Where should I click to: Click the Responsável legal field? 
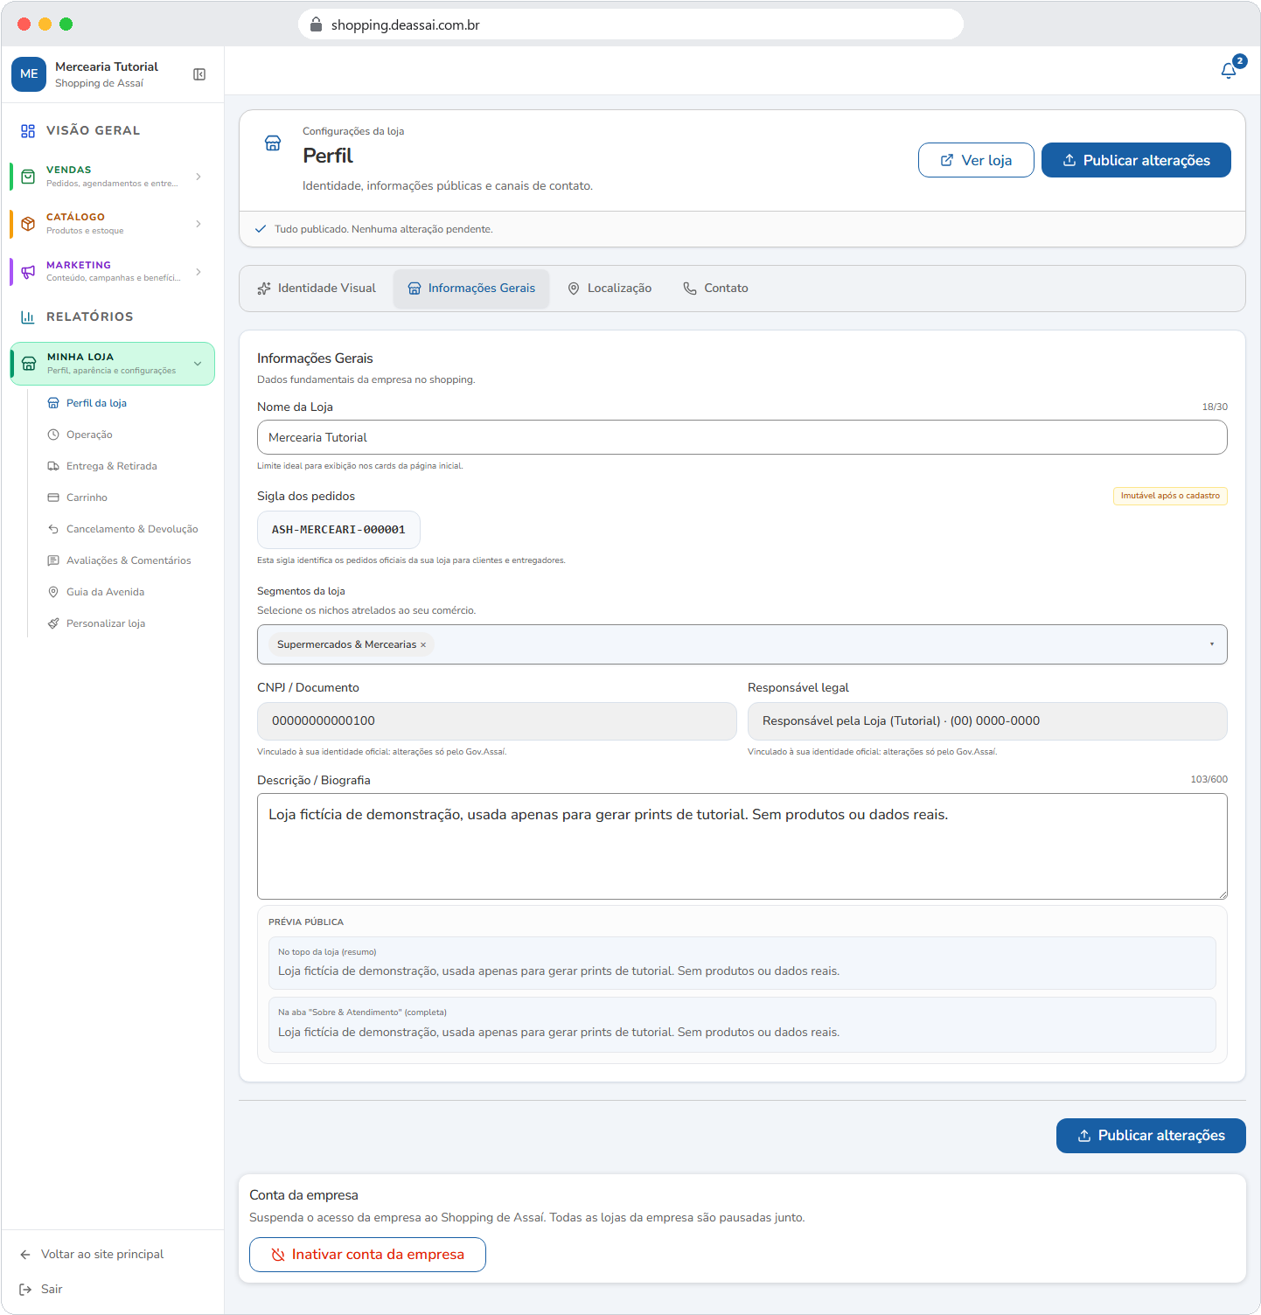[x=987, y=721]
